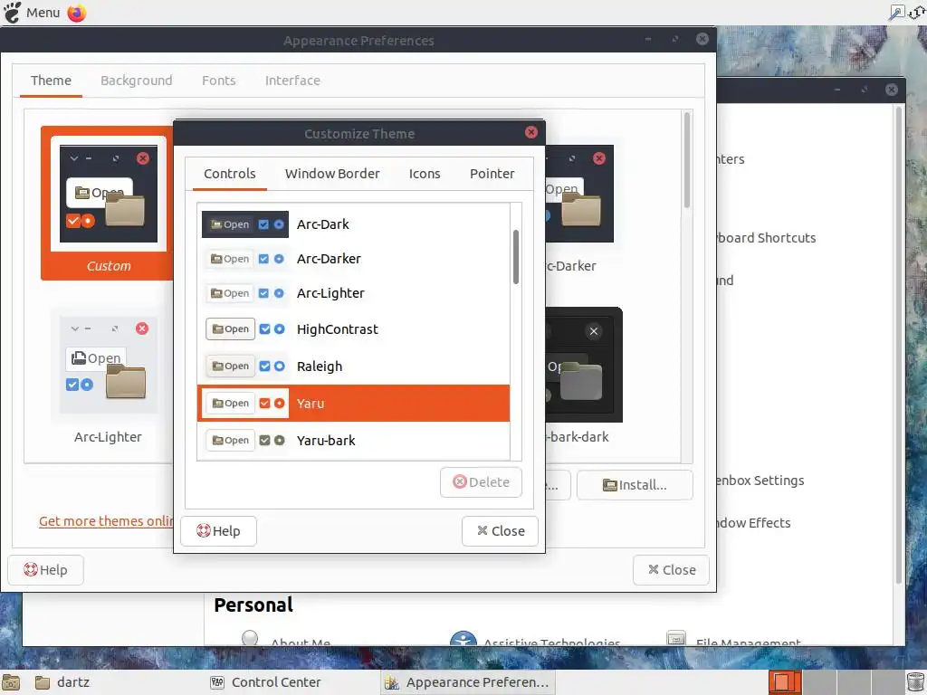Switch to the Window Border tab
Screen dimensions: 927x695
coord(332,174)
